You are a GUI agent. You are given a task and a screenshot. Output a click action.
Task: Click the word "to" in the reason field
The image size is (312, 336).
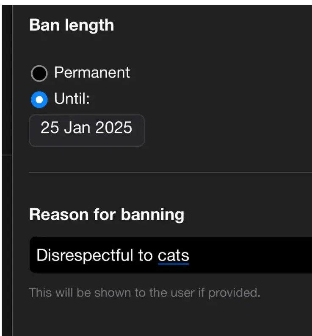pos(145,255)
